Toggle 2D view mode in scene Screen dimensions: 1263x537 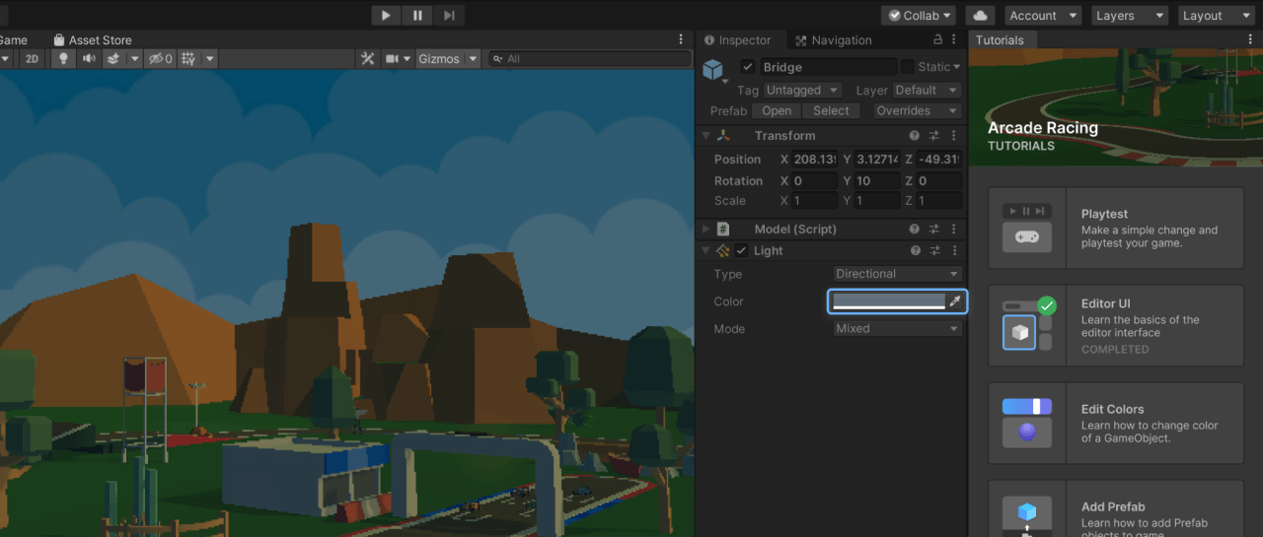32,59
